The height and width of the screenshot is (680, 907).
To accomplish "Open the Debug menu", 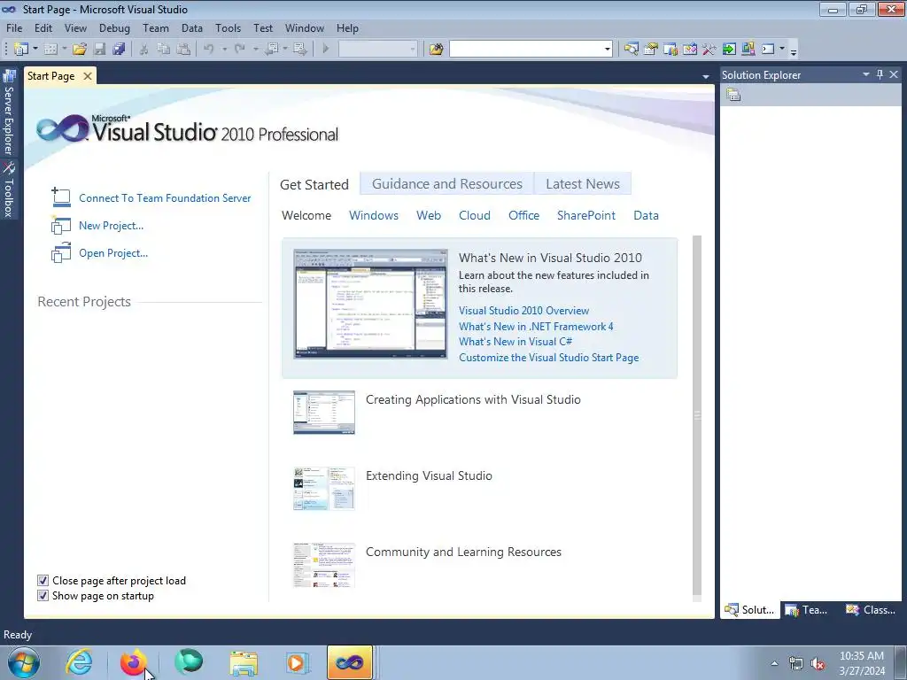I will 114,27.
